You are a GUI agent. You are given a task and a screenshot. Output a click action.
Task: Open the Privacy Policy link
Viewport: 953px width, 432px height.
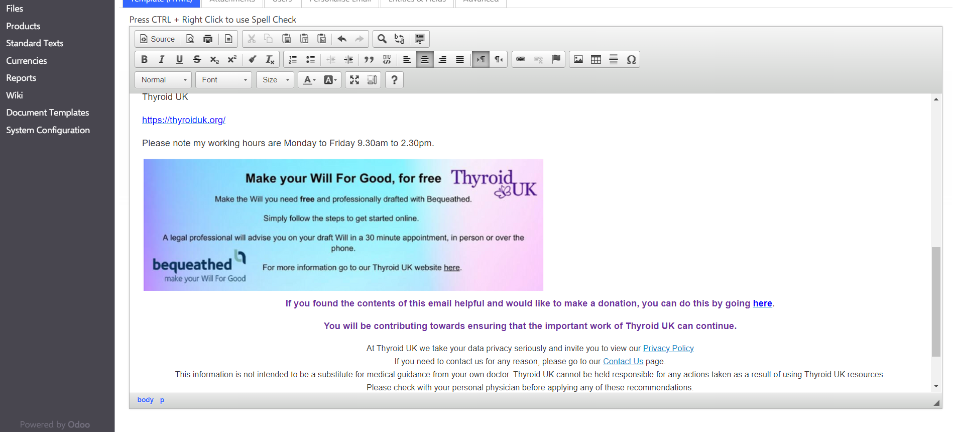coord(668,348)
